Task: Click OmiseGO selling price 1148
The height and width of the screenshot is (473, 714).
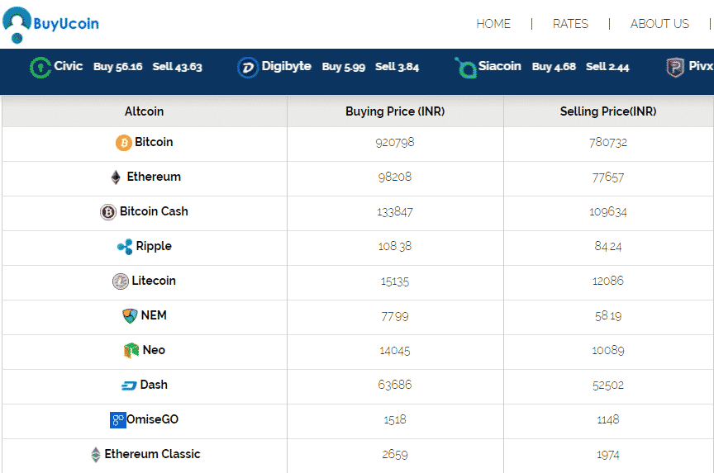Action: pyautogui.click(x=608, y=420)
